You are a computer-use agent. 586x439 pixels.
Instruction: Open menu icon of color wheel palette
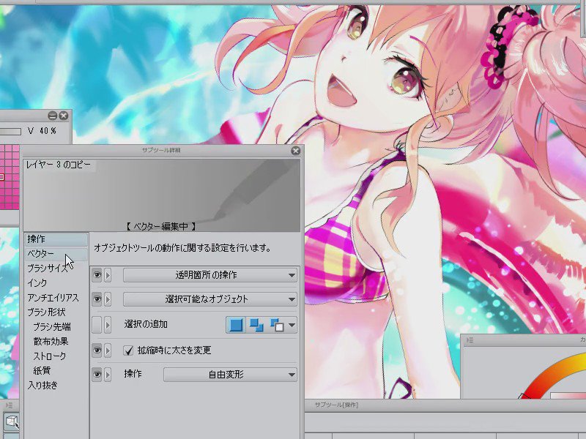coord(470,340)
